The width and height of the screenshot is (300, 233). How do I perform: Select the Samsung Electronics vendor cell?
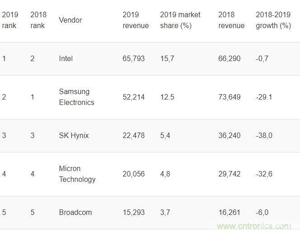pos(76,97)
